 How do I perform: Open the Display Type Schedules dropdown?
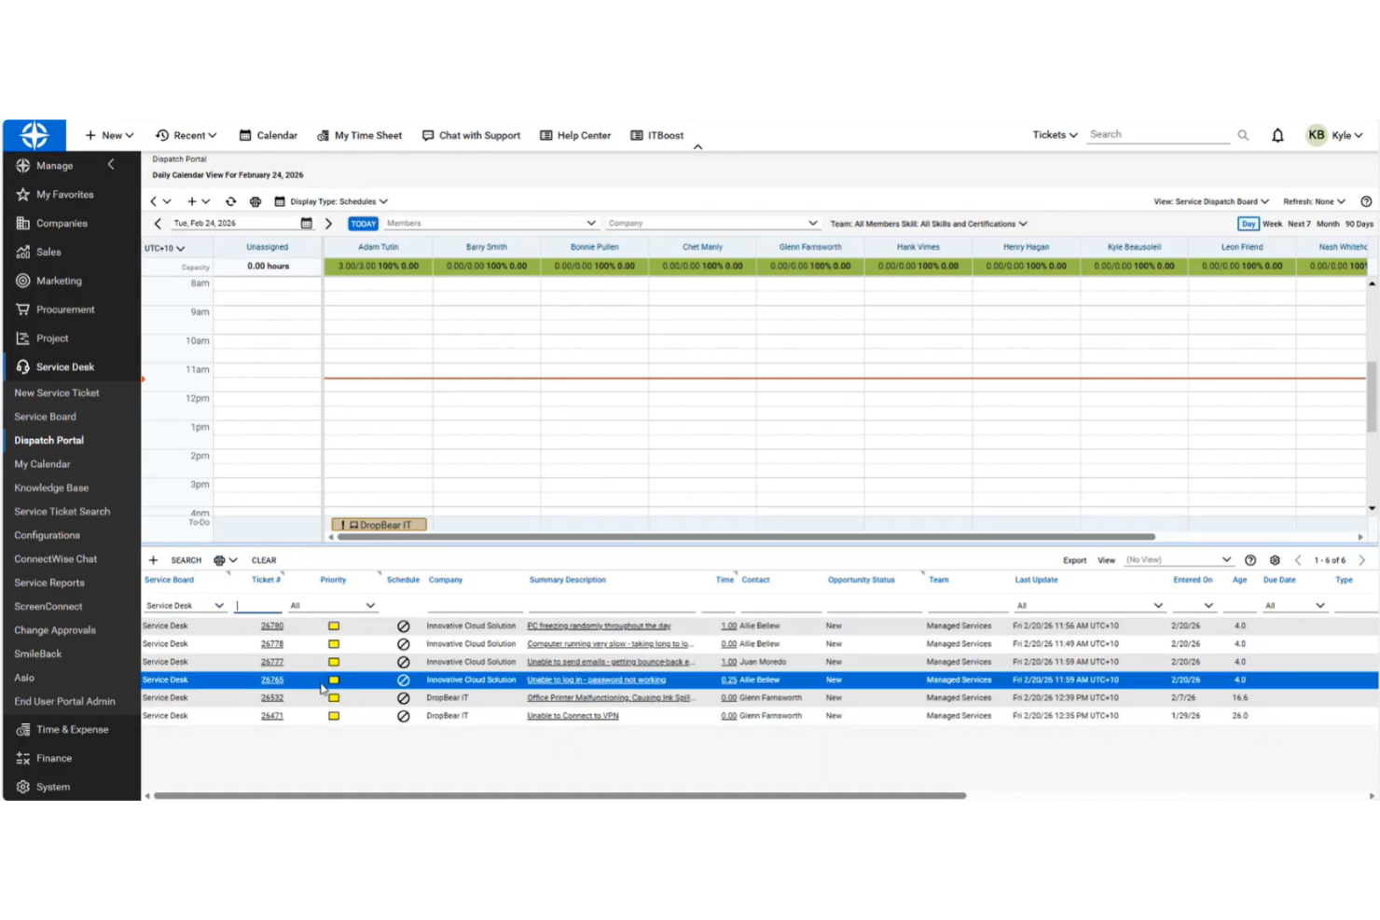pyautogui.click(x=336, y=201)
